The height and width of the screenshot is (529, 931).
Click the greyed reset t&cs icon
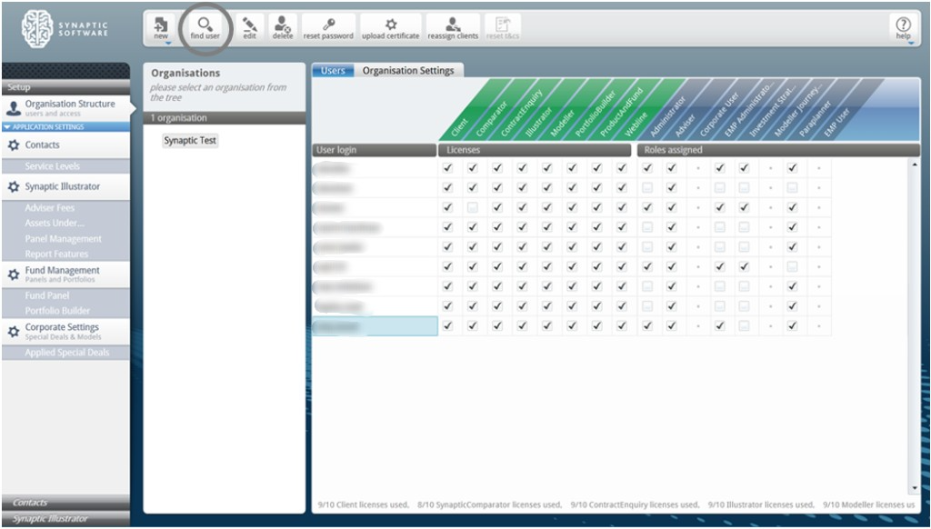pos(503,28)
